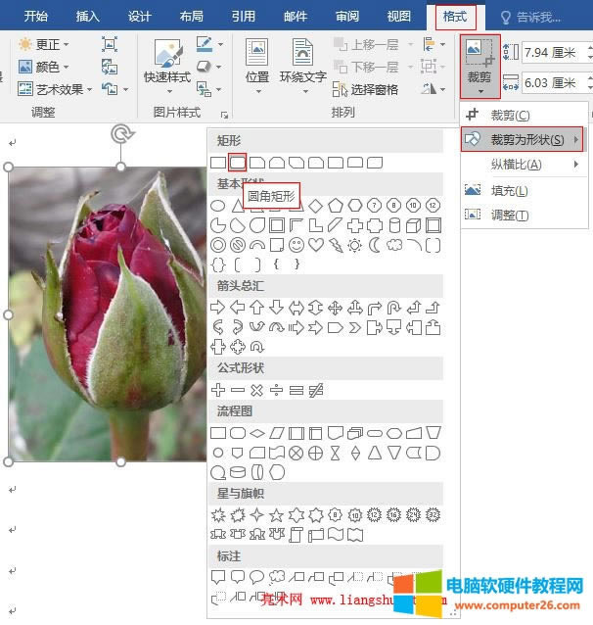Viewport: 593px width, 625px height.
Task: Click the change picture icon
Action: (110, 67)
